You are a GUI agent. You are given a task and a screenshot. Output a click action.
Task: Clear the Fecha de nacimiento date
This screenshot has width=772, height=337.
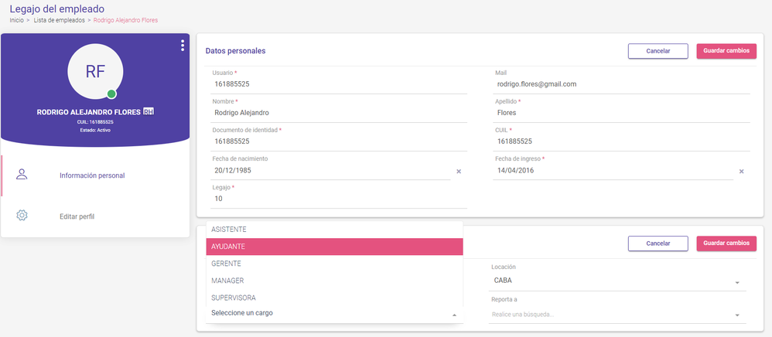tap(459, 172)
